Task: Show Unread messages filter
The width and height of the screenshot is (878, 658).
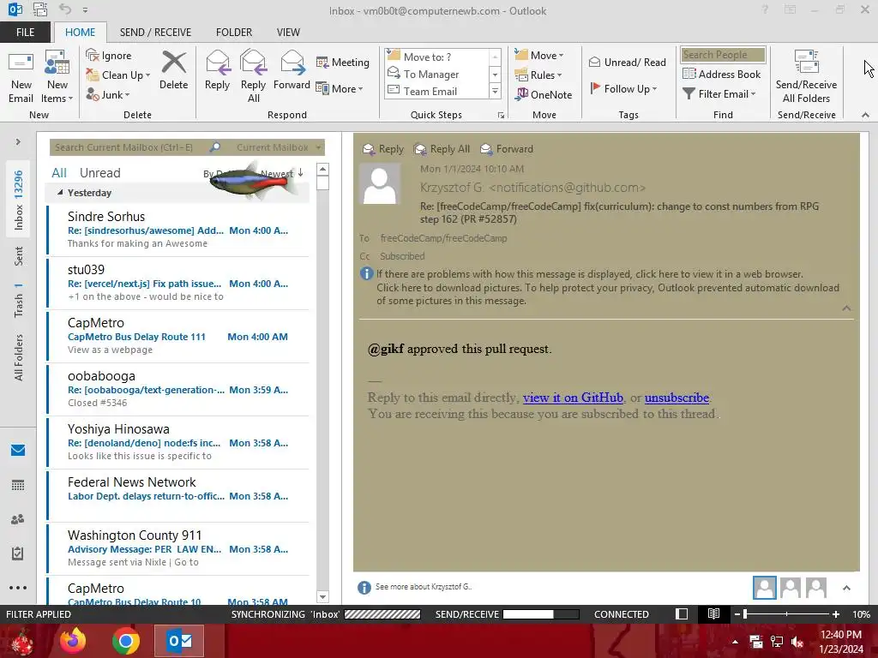Action: 99,173
